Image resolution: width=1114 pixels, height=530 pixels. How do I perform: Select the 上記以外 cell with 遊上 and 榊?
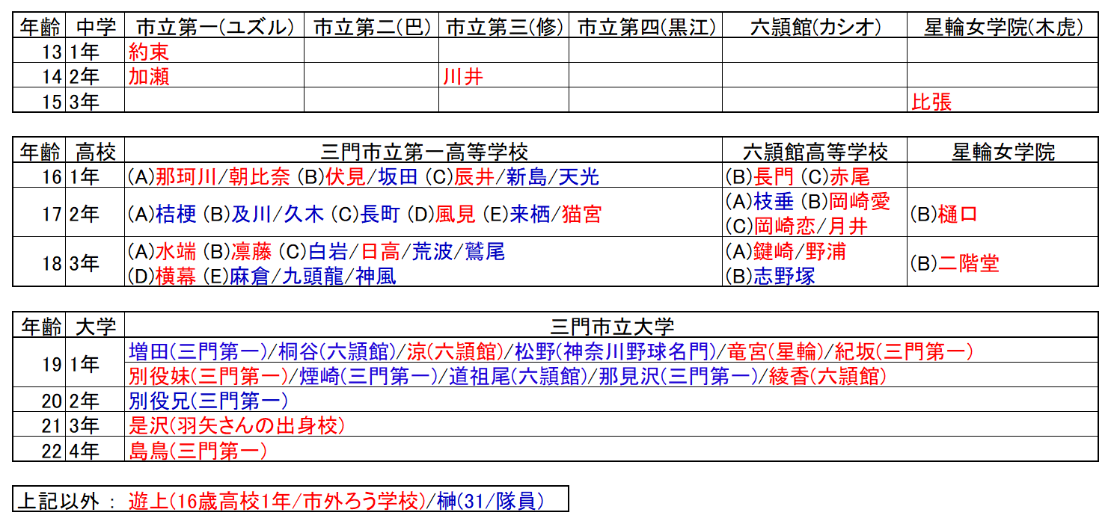coord(290,499)
